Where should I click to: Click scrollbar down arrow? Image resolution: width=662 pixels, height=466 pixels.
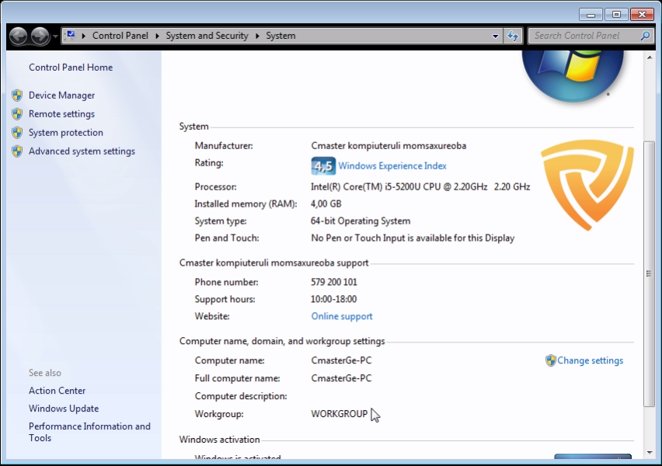click(650, 453)
